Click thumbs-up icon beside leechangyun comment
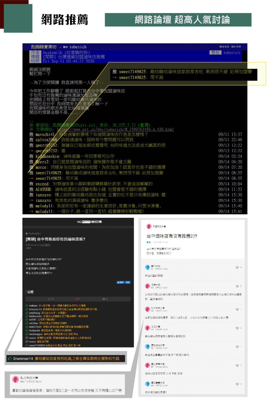Screen dimensions: 273x406 click(x=27, y=334)
